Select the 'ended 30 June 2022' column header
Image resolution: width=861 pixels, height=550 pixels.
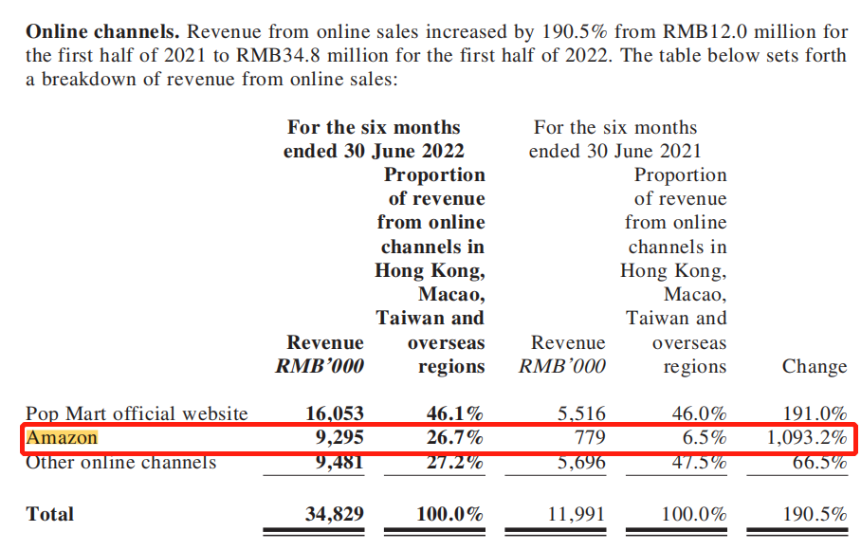tap(374, 151)
